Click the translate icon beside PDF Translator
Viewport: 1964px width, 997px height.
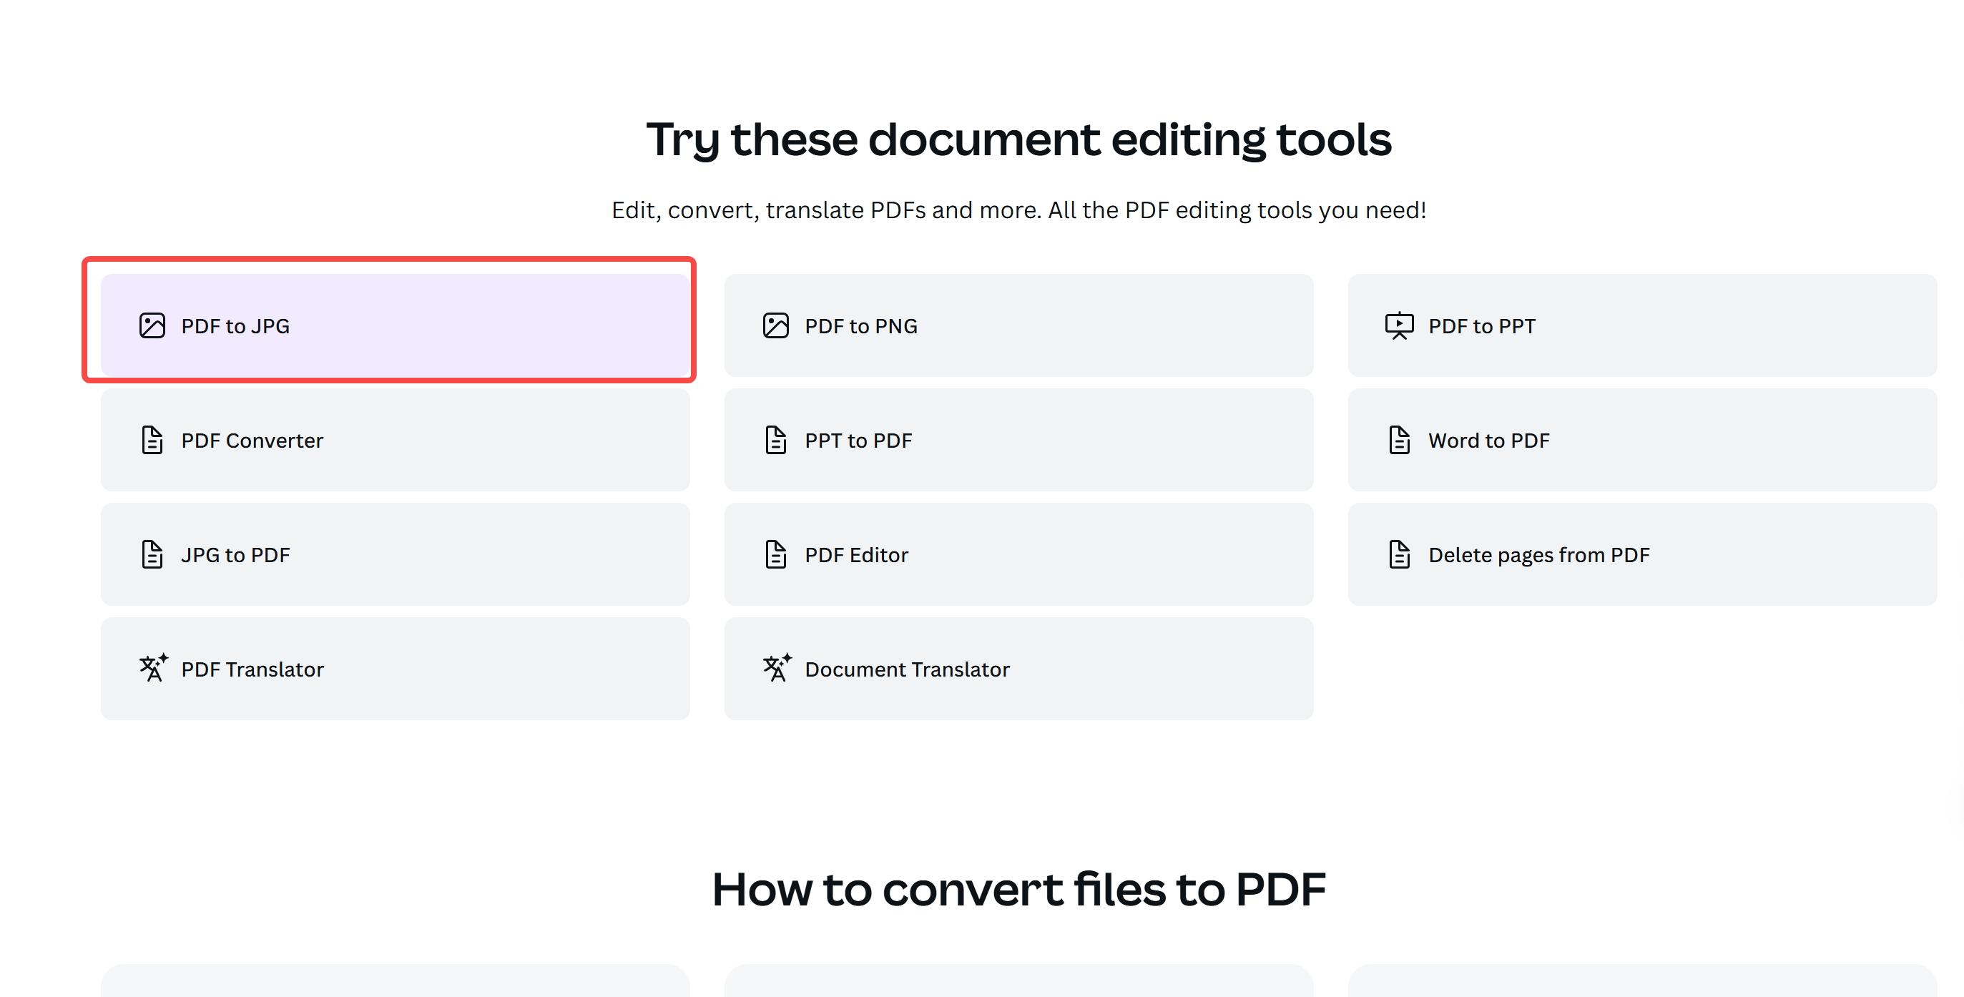[153, 668]
